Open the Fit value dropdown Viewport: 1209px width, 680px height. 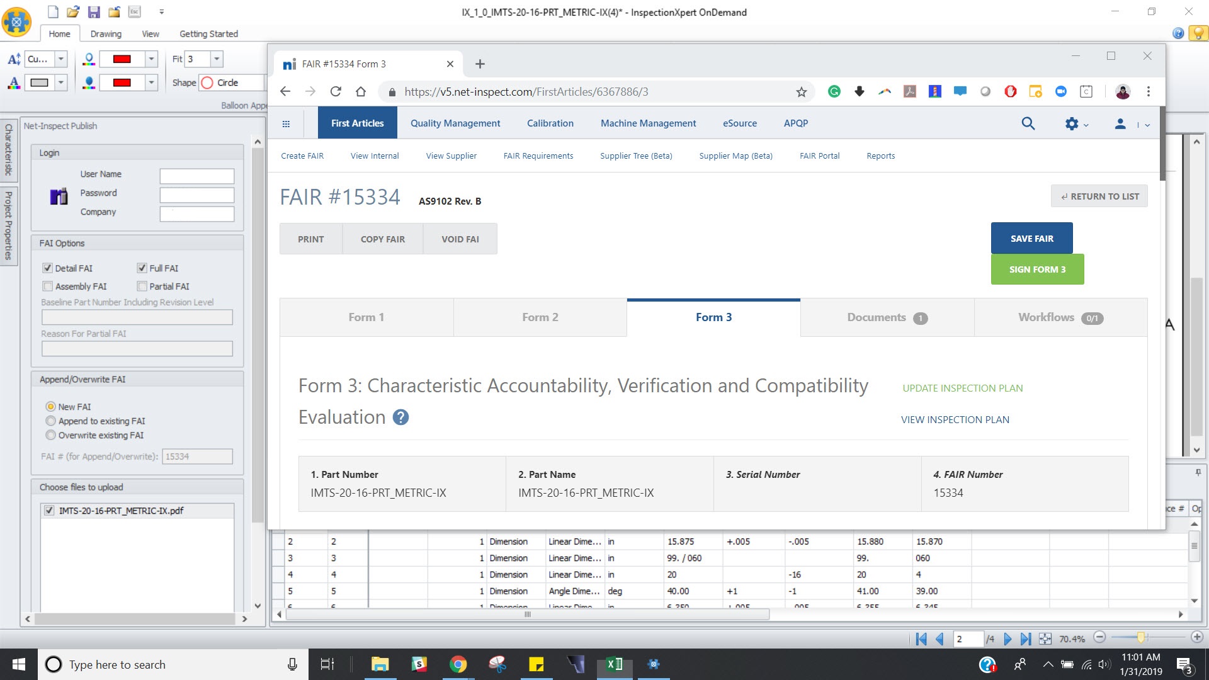click(217, 59)
